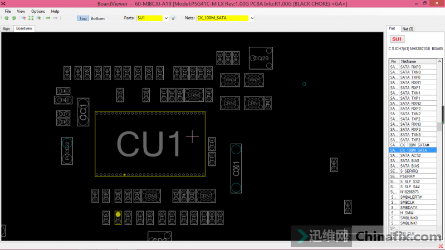Go back with the green left arrow
The image size is (445, 250).
click(x=48, y=18)
